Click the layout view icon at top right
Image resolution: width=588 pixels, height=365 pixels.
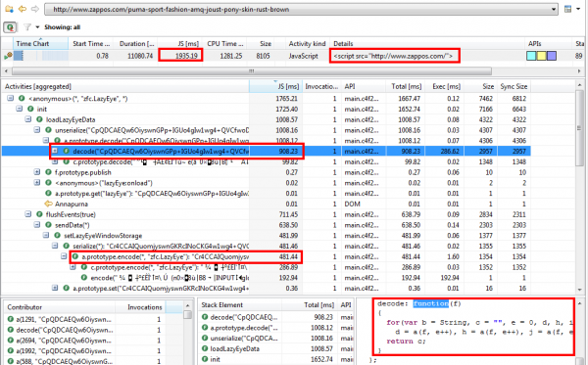pyautogui.click(x=568, y=9)
